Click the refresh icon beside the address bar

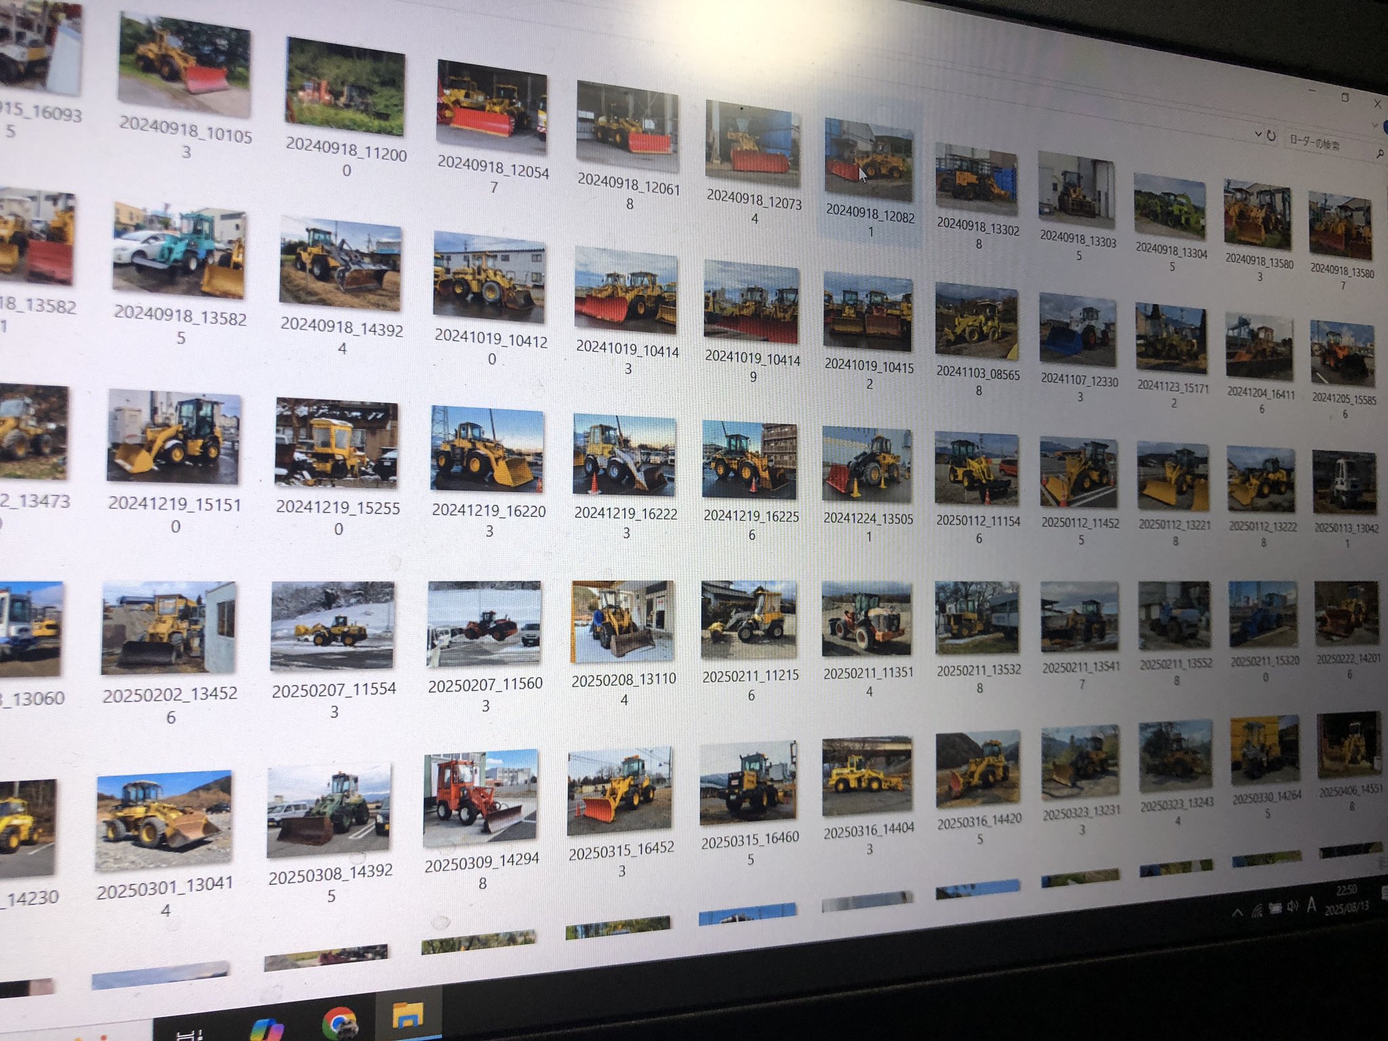[x=1272, y=136]
